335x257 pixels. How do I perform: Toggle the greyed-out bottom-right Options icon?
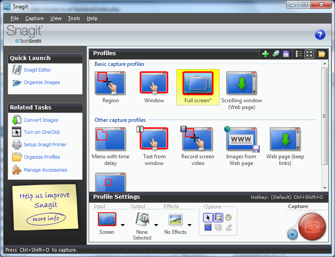tap(229, 227)
